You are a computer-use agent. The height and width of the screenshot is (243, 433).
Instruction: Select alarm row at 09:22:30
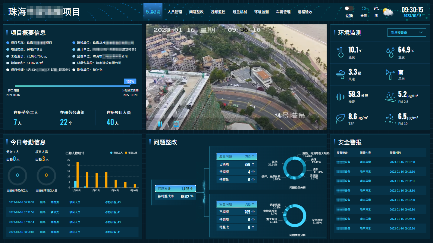[380, 228]
